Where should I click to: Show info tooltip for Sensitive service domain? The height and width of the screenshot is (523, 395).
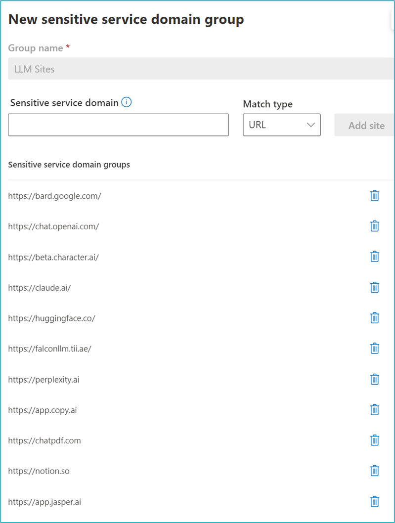127,103
